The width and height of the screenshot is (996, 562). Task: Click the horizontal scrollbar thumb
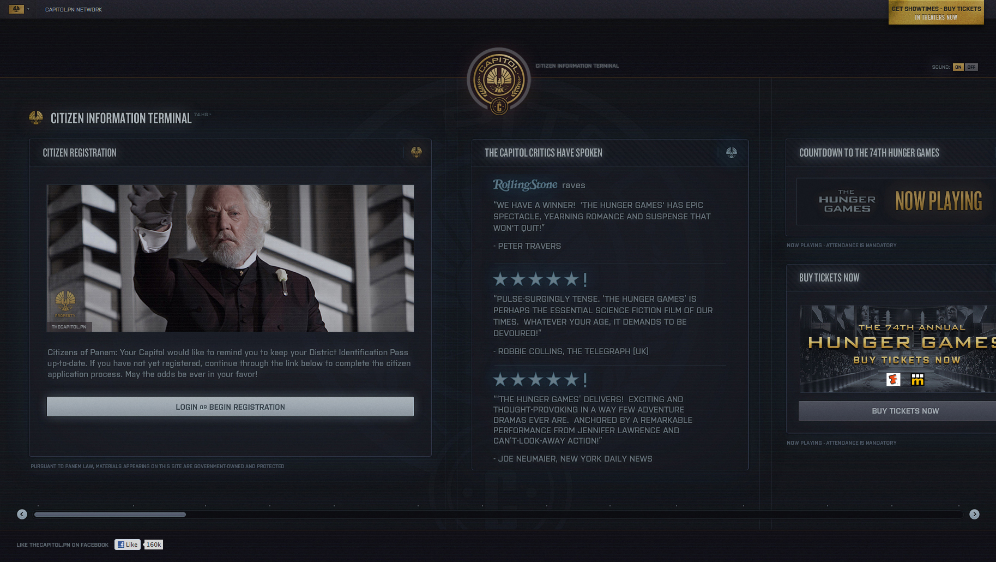click(110, 514)
